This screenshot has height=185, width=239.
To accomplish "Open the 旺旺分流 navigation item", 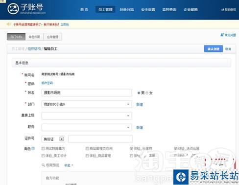I will [127, 9].
